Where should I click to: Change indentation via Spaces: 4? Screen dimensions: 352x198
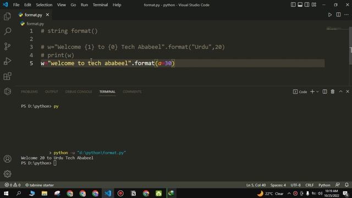[x=278, y=185]
